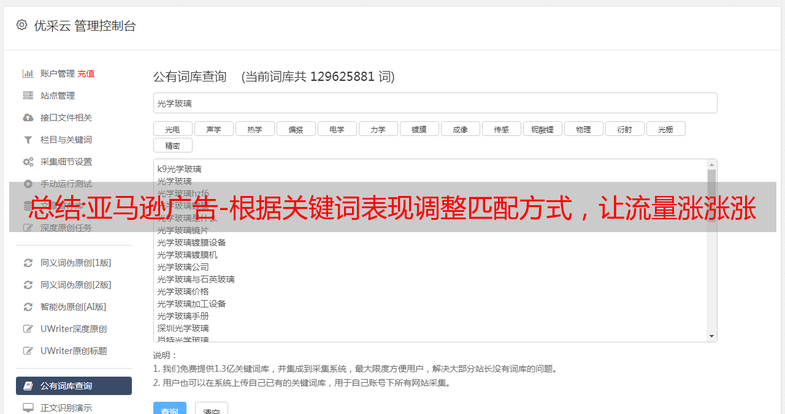The image size is (785, 414).
Task: Click the book icon for 公有词库查询
Action: point(28,386)
